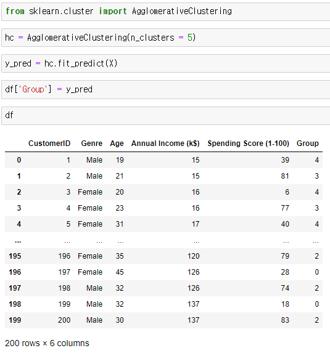Viewport: 330px width, 356px height.
Task: Click the Age value 45 in row 196
Action: (120, 272)
